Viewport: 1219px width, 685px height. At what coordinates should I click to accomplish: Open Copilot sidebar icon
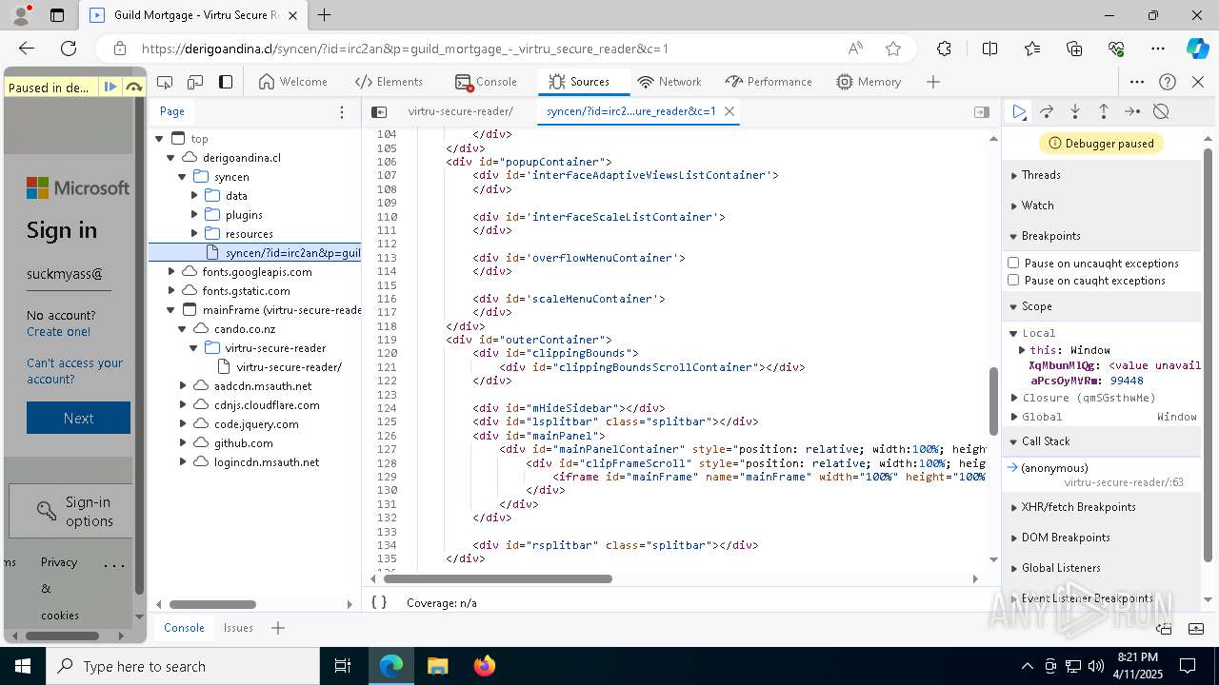coord(1197,49)
